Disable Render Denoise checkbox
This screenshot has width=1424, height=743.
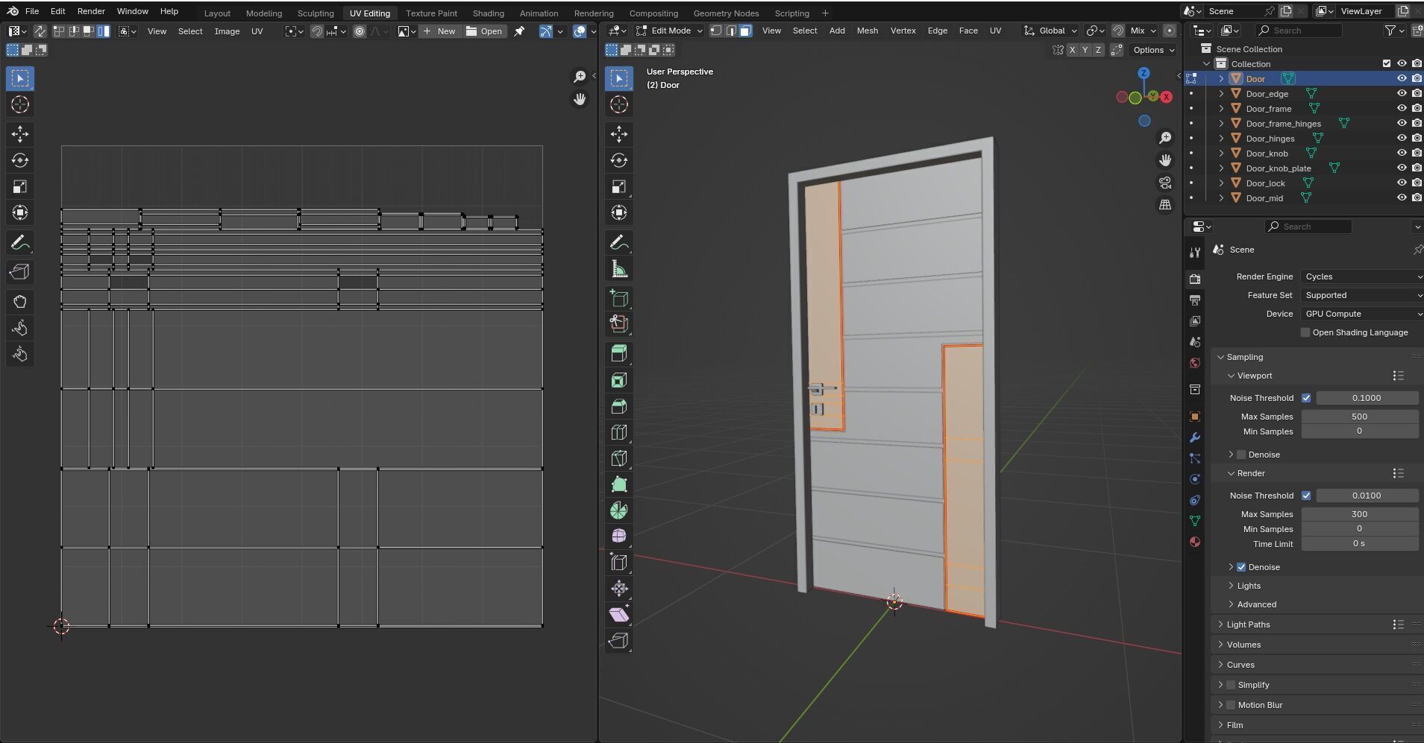point(1241,567)
